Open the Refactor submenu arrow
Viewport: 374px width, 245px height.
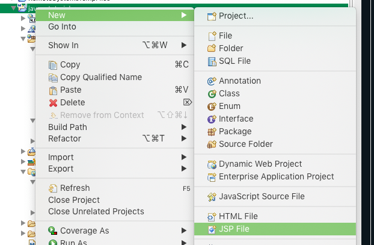tap(184, 138)
